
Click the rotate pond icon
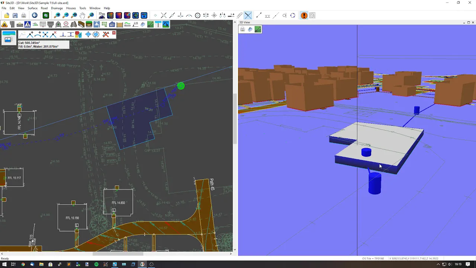coord(96,34)
